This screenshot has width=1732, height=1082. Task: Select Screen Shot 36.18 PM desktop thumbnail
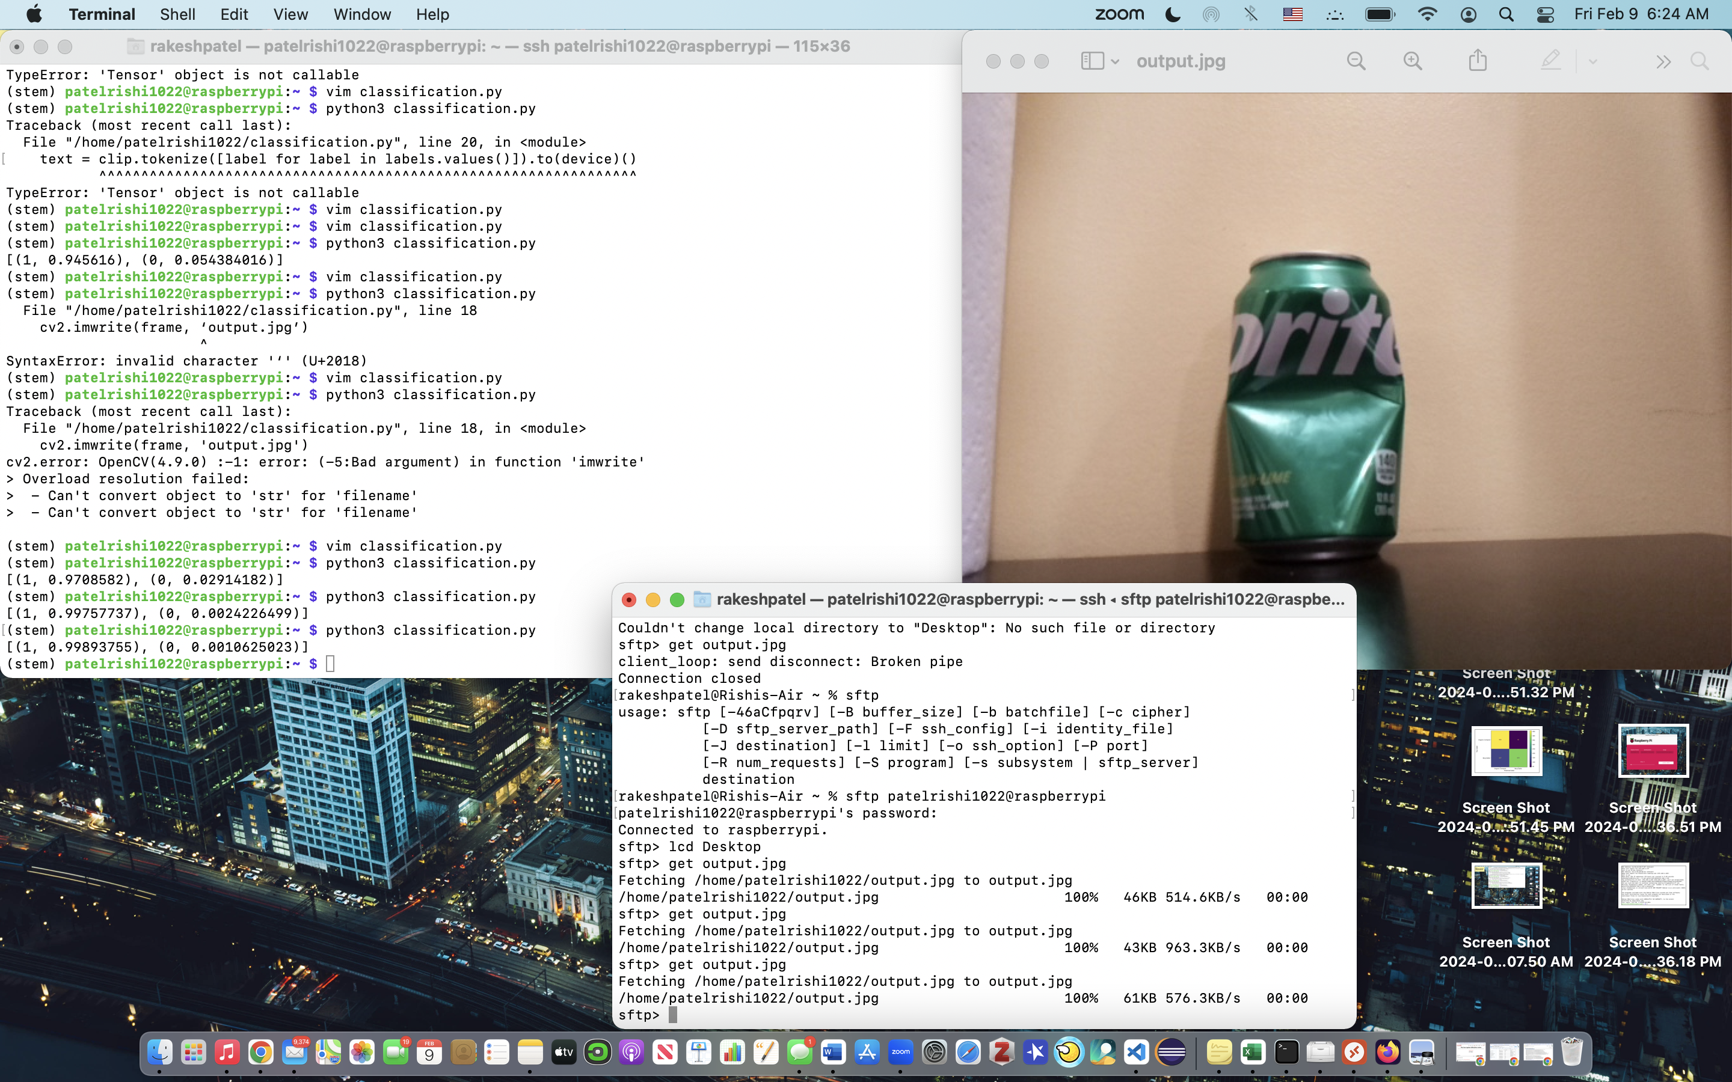point(1653,885)
